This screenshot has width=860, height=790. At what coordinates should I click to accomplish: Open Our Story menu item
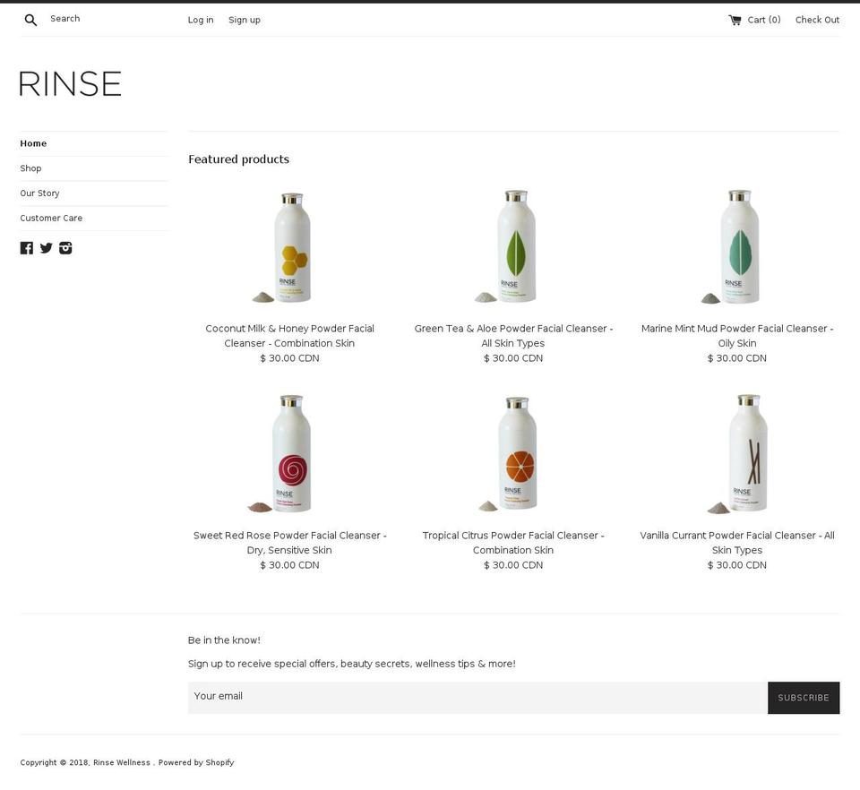(x=39, y=193)
